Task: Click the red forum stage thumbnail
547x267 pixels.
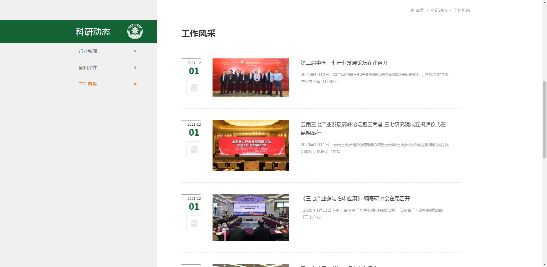Action: (x=251, y=145)
